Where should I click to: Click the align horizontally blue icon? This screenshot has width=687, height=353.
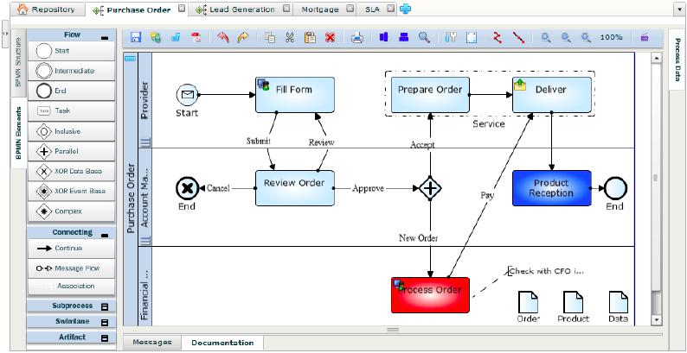[384, 38]
